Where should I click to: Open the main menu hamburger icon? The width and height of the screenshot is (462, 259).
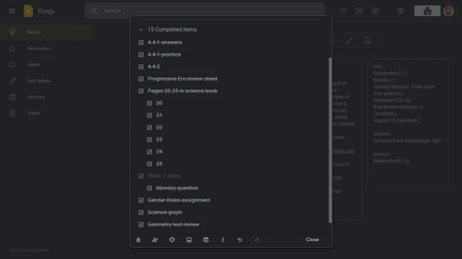point(12,11)
